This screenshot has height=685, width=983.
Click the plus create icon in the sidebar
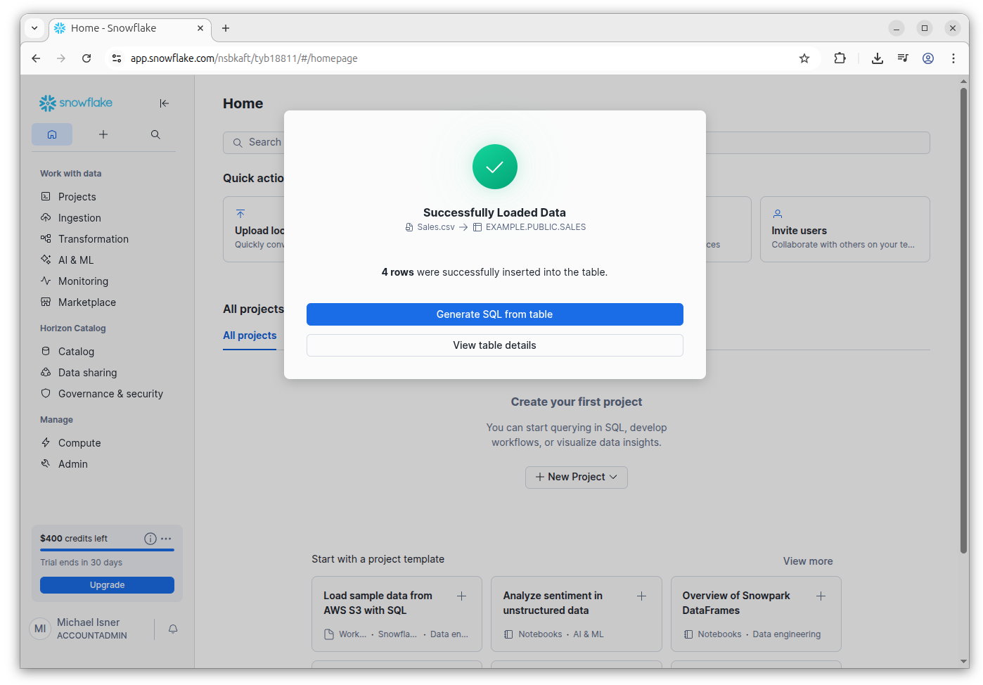tap(103, 134)
